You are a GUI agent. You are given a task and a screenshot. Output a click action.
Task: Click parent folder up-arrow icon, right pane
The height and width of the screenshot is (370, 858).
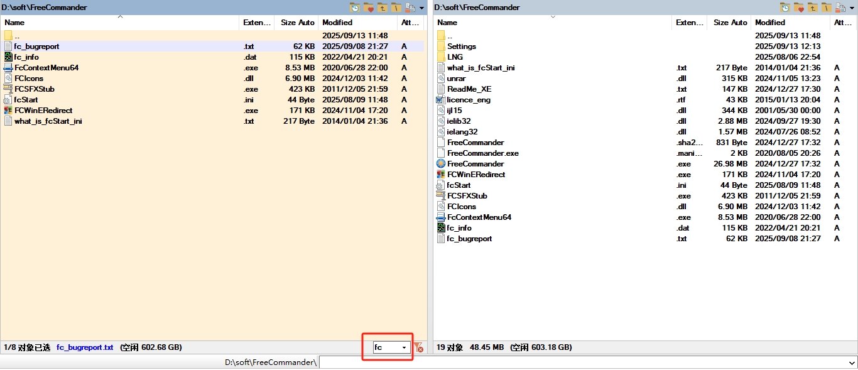pos(813,8)
